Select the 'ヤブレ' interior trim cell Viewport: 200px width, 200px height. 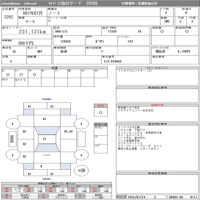pyautogui.click(x=101, y=131)
